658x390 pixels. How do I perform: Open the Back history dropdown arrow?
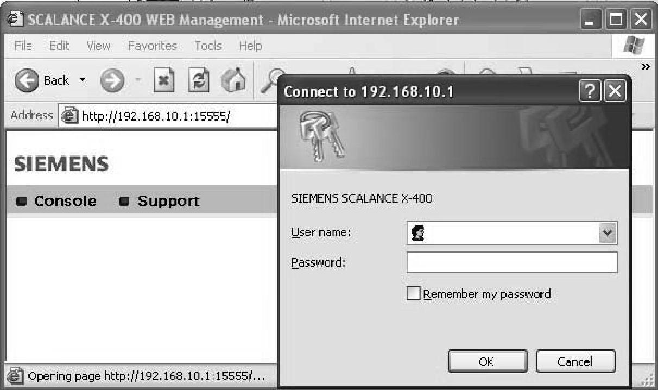point(83,81)
